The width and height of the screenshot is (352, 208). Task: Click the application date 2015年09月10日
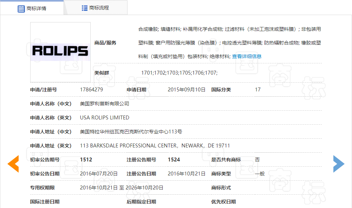(x=187, y=90)
